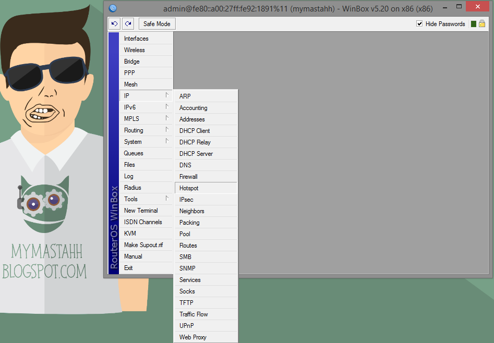Choose Socks in the IP submenu
The width and height of the screenshot is (494, 343).
click(x=206, y=291)
